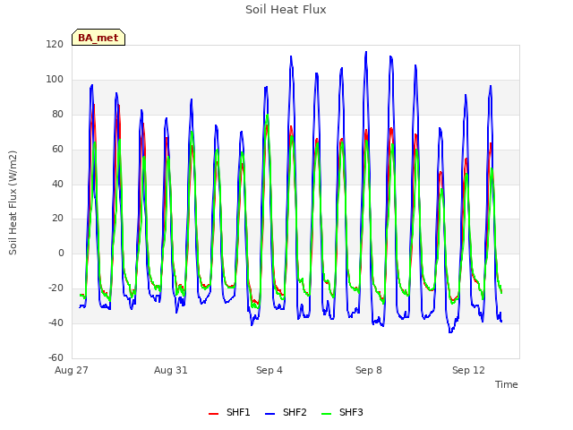Click the Time axis title
The image size is (573, 430).
pyautogui.click(x=507, y=384)
